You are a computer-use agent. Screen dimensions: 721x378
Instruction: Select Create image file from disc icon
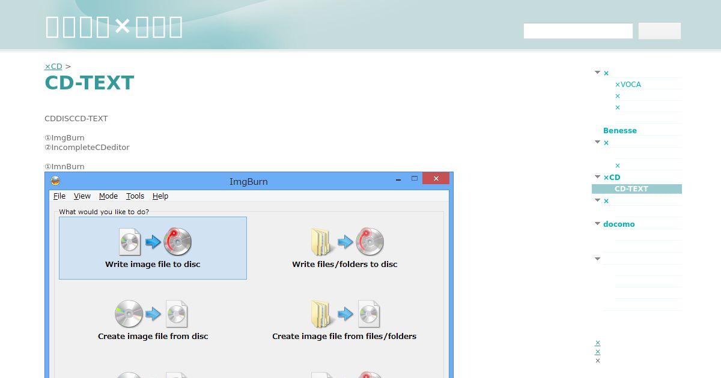pyautogui.click(x=152, y=314)
